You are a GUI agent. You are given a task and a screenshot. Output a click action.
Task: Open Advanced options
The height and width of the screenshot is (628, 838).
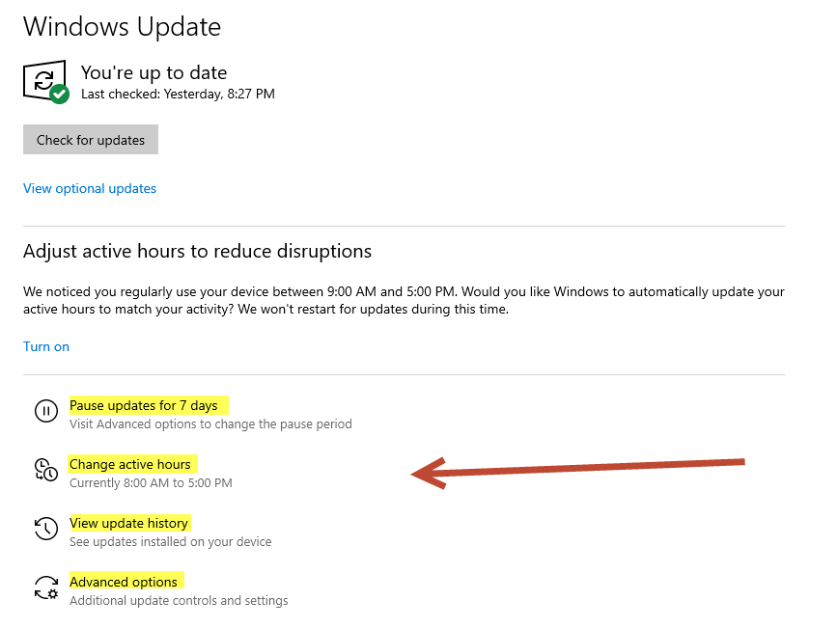click(124, 582)
